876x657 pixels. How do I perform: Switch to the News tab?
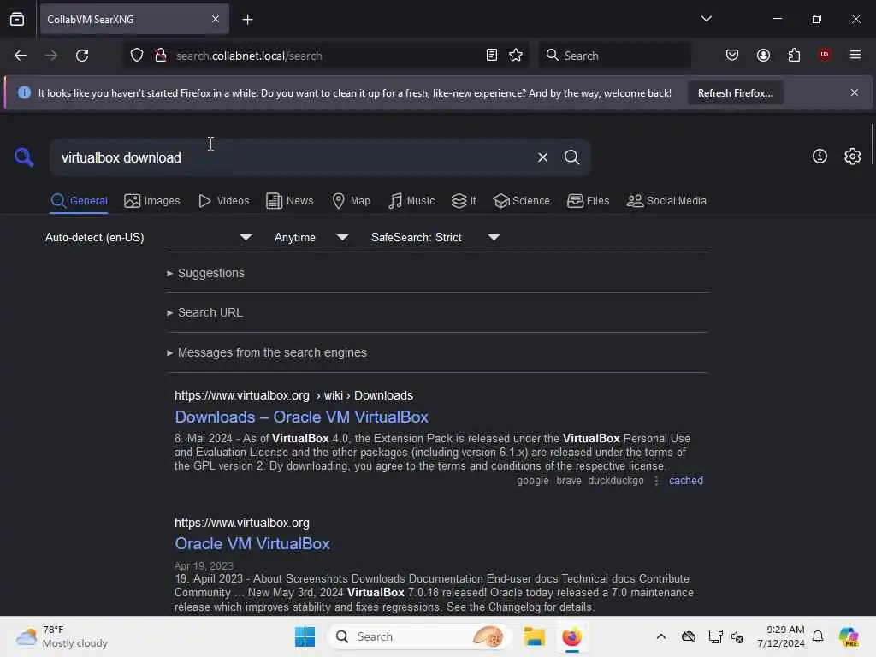point(289,201)
